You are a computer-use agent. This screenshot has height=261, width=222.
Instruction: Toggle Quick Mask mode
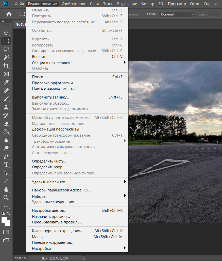tap(6, 232)
